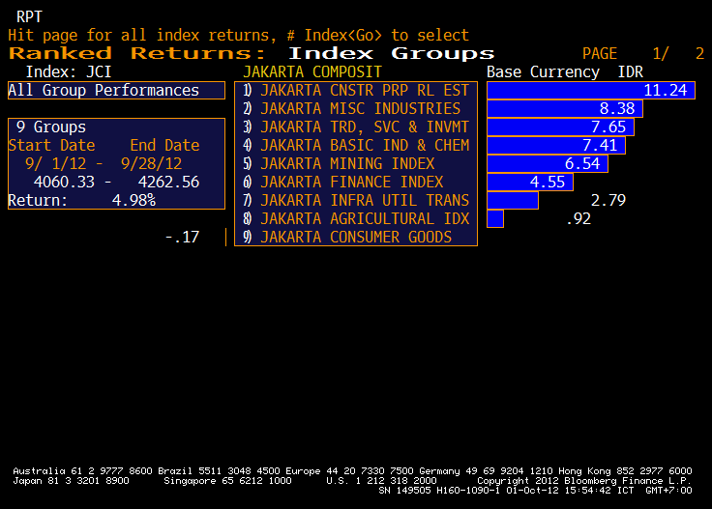This screenshot has width=712, height=509.
Task: Click the 11.24 return bar
Action: pyautogui.click(x=590, y=91)
